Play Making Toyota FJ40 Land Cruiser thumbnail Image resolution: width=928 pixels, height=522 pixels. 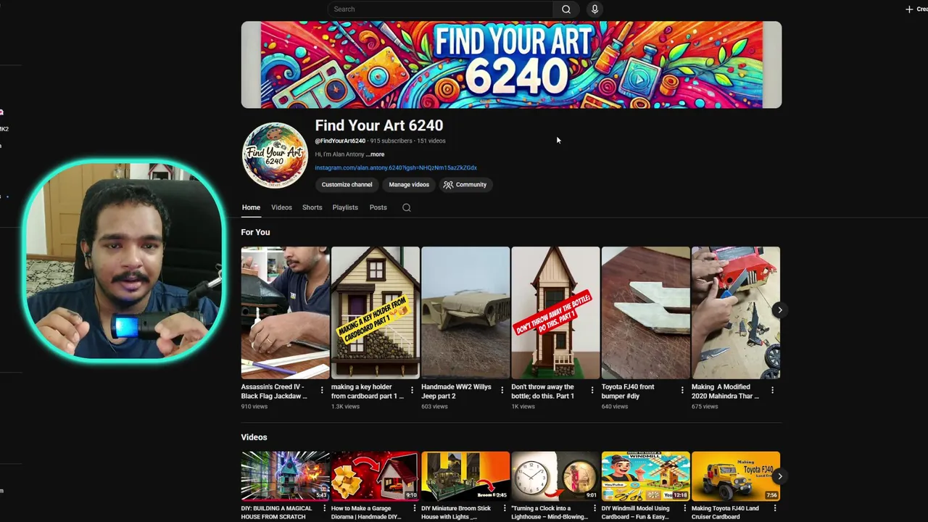point(736,476)
